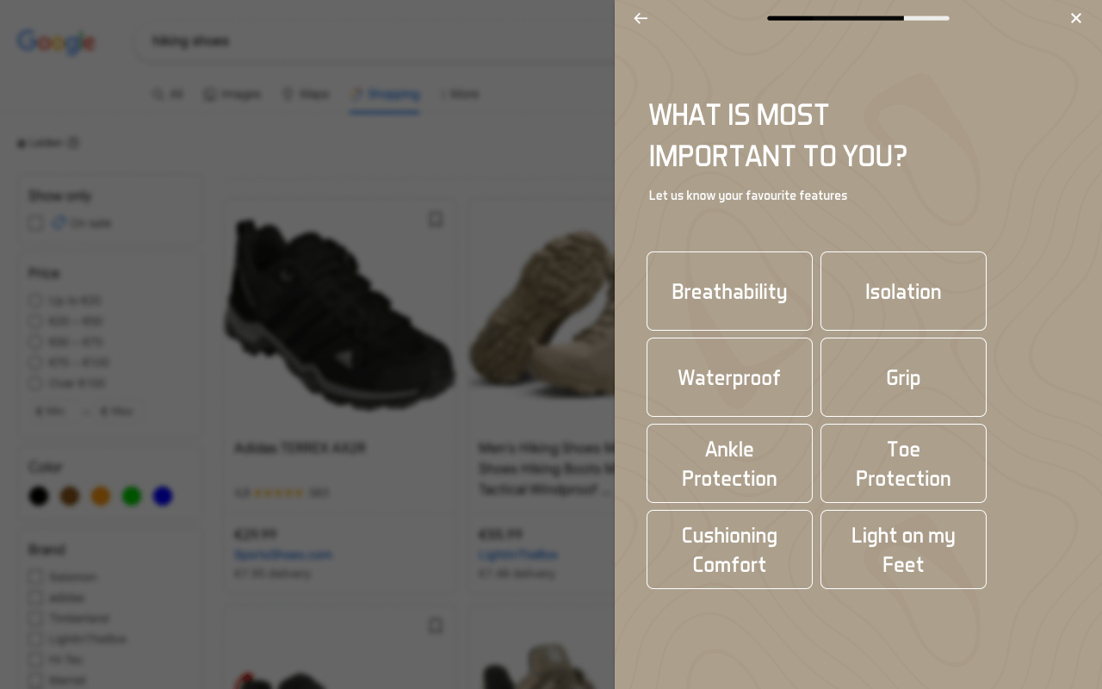Click the quiz progress bar
1102x689 pixels.
(x=857, y=18)
